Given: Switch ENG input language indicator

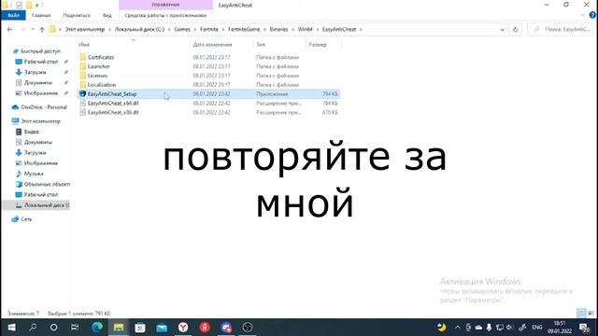Looking at the screenshot, I should (x=537, y=328).
